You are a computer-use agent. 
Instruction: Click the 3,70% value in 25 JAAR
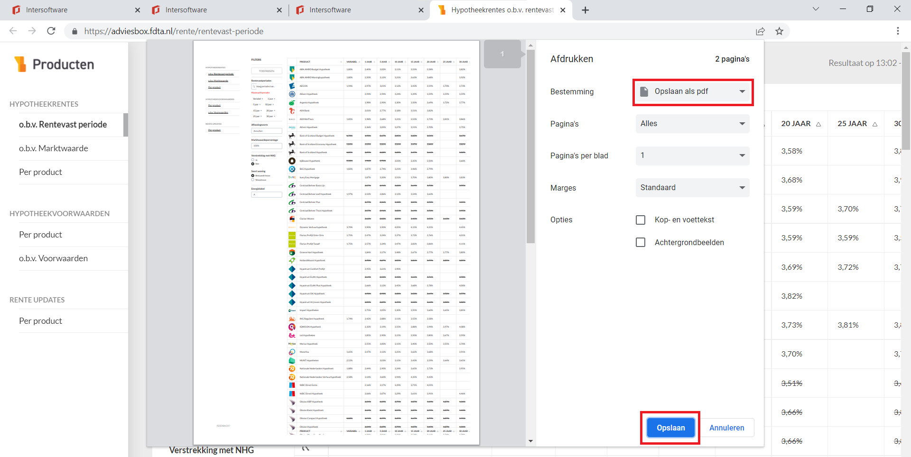pos(848,209)
